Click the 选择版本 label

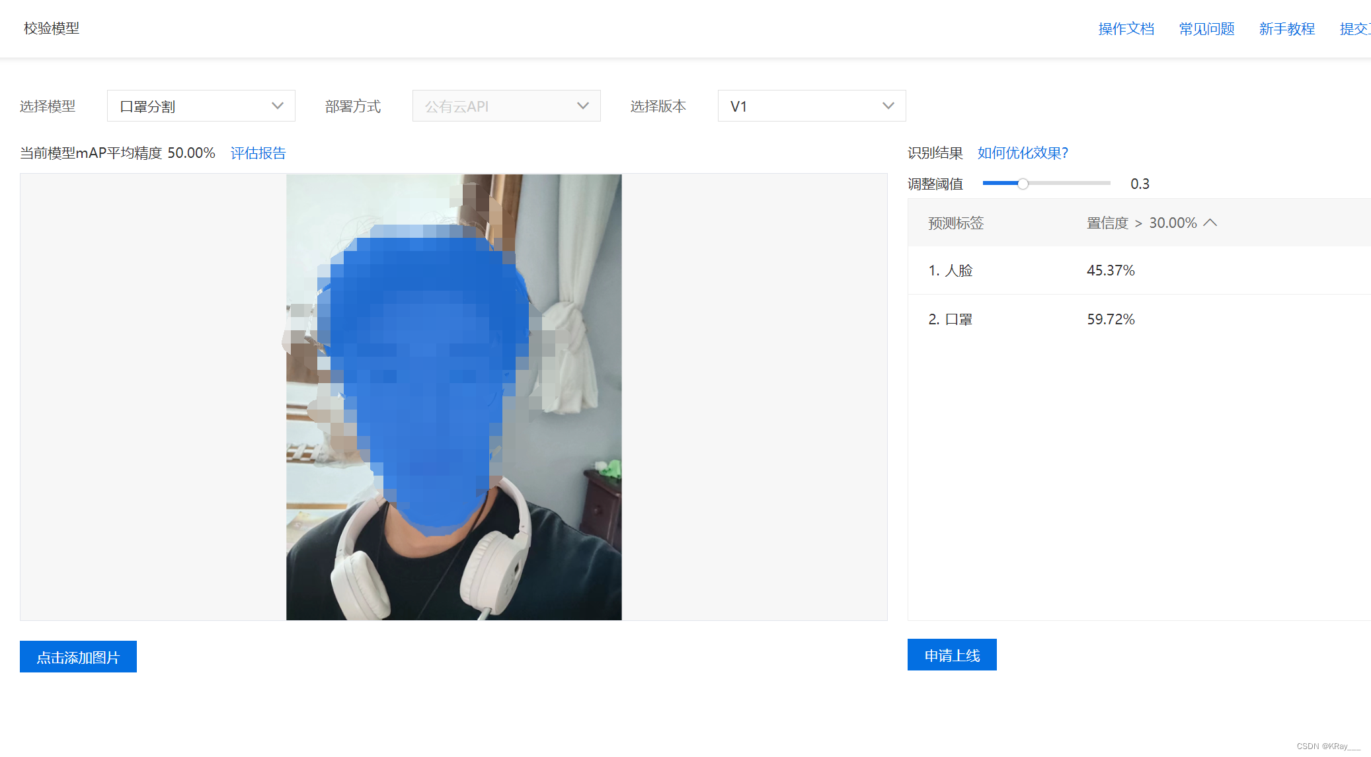click(x=658, y=106)
